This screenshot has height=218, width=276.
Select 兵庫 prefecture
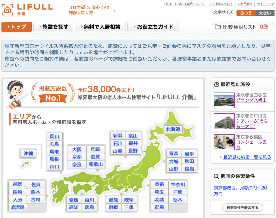pos(95,149)
